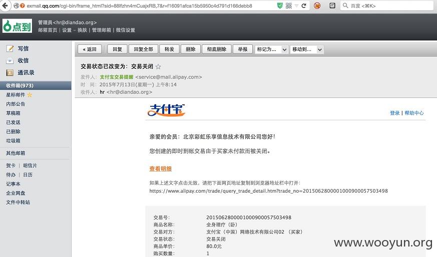Click the alipay.com trade detail URL
The image size is (437, 257).
pos(268,191)
